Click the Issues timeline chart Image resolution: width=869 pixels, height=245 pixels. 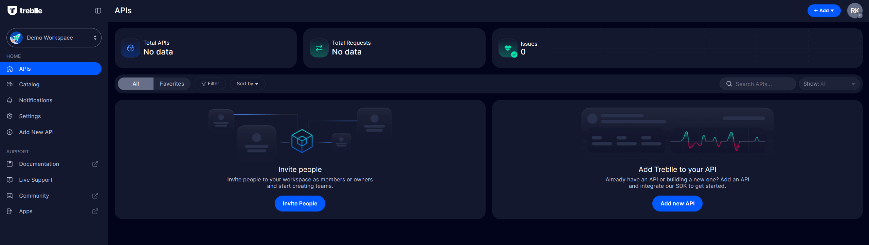[705, 47]
